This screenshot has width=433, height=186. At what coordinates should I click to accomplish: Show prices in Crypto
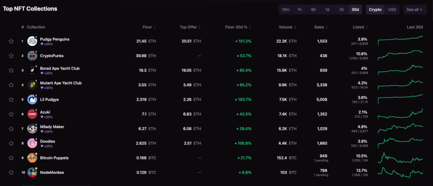375,10
